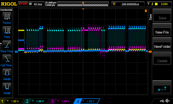The width and height of the screenshot is (173, 104).
Task: Click the trigger level marker on right edge
Action: [x=150, y=52]
